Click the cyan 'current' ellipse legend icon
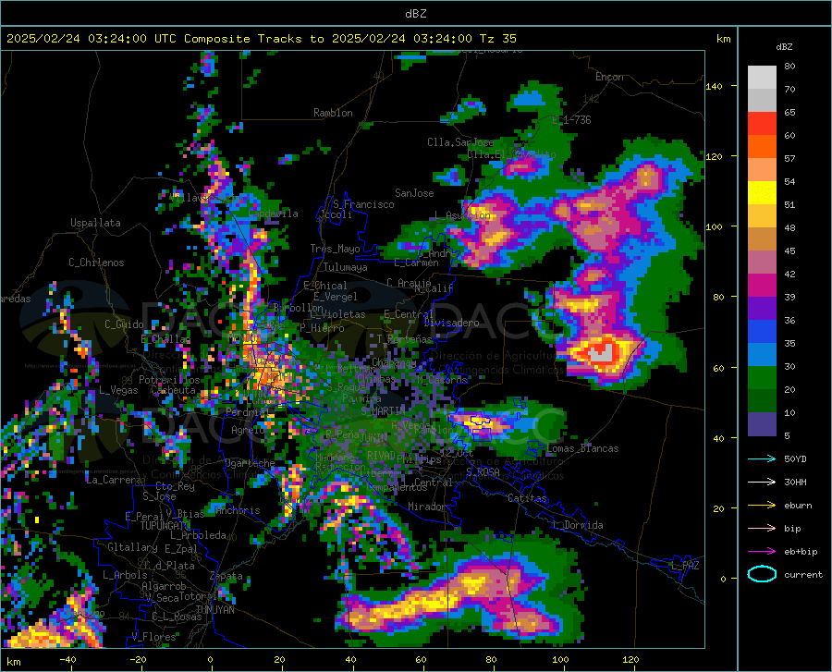 762,574
